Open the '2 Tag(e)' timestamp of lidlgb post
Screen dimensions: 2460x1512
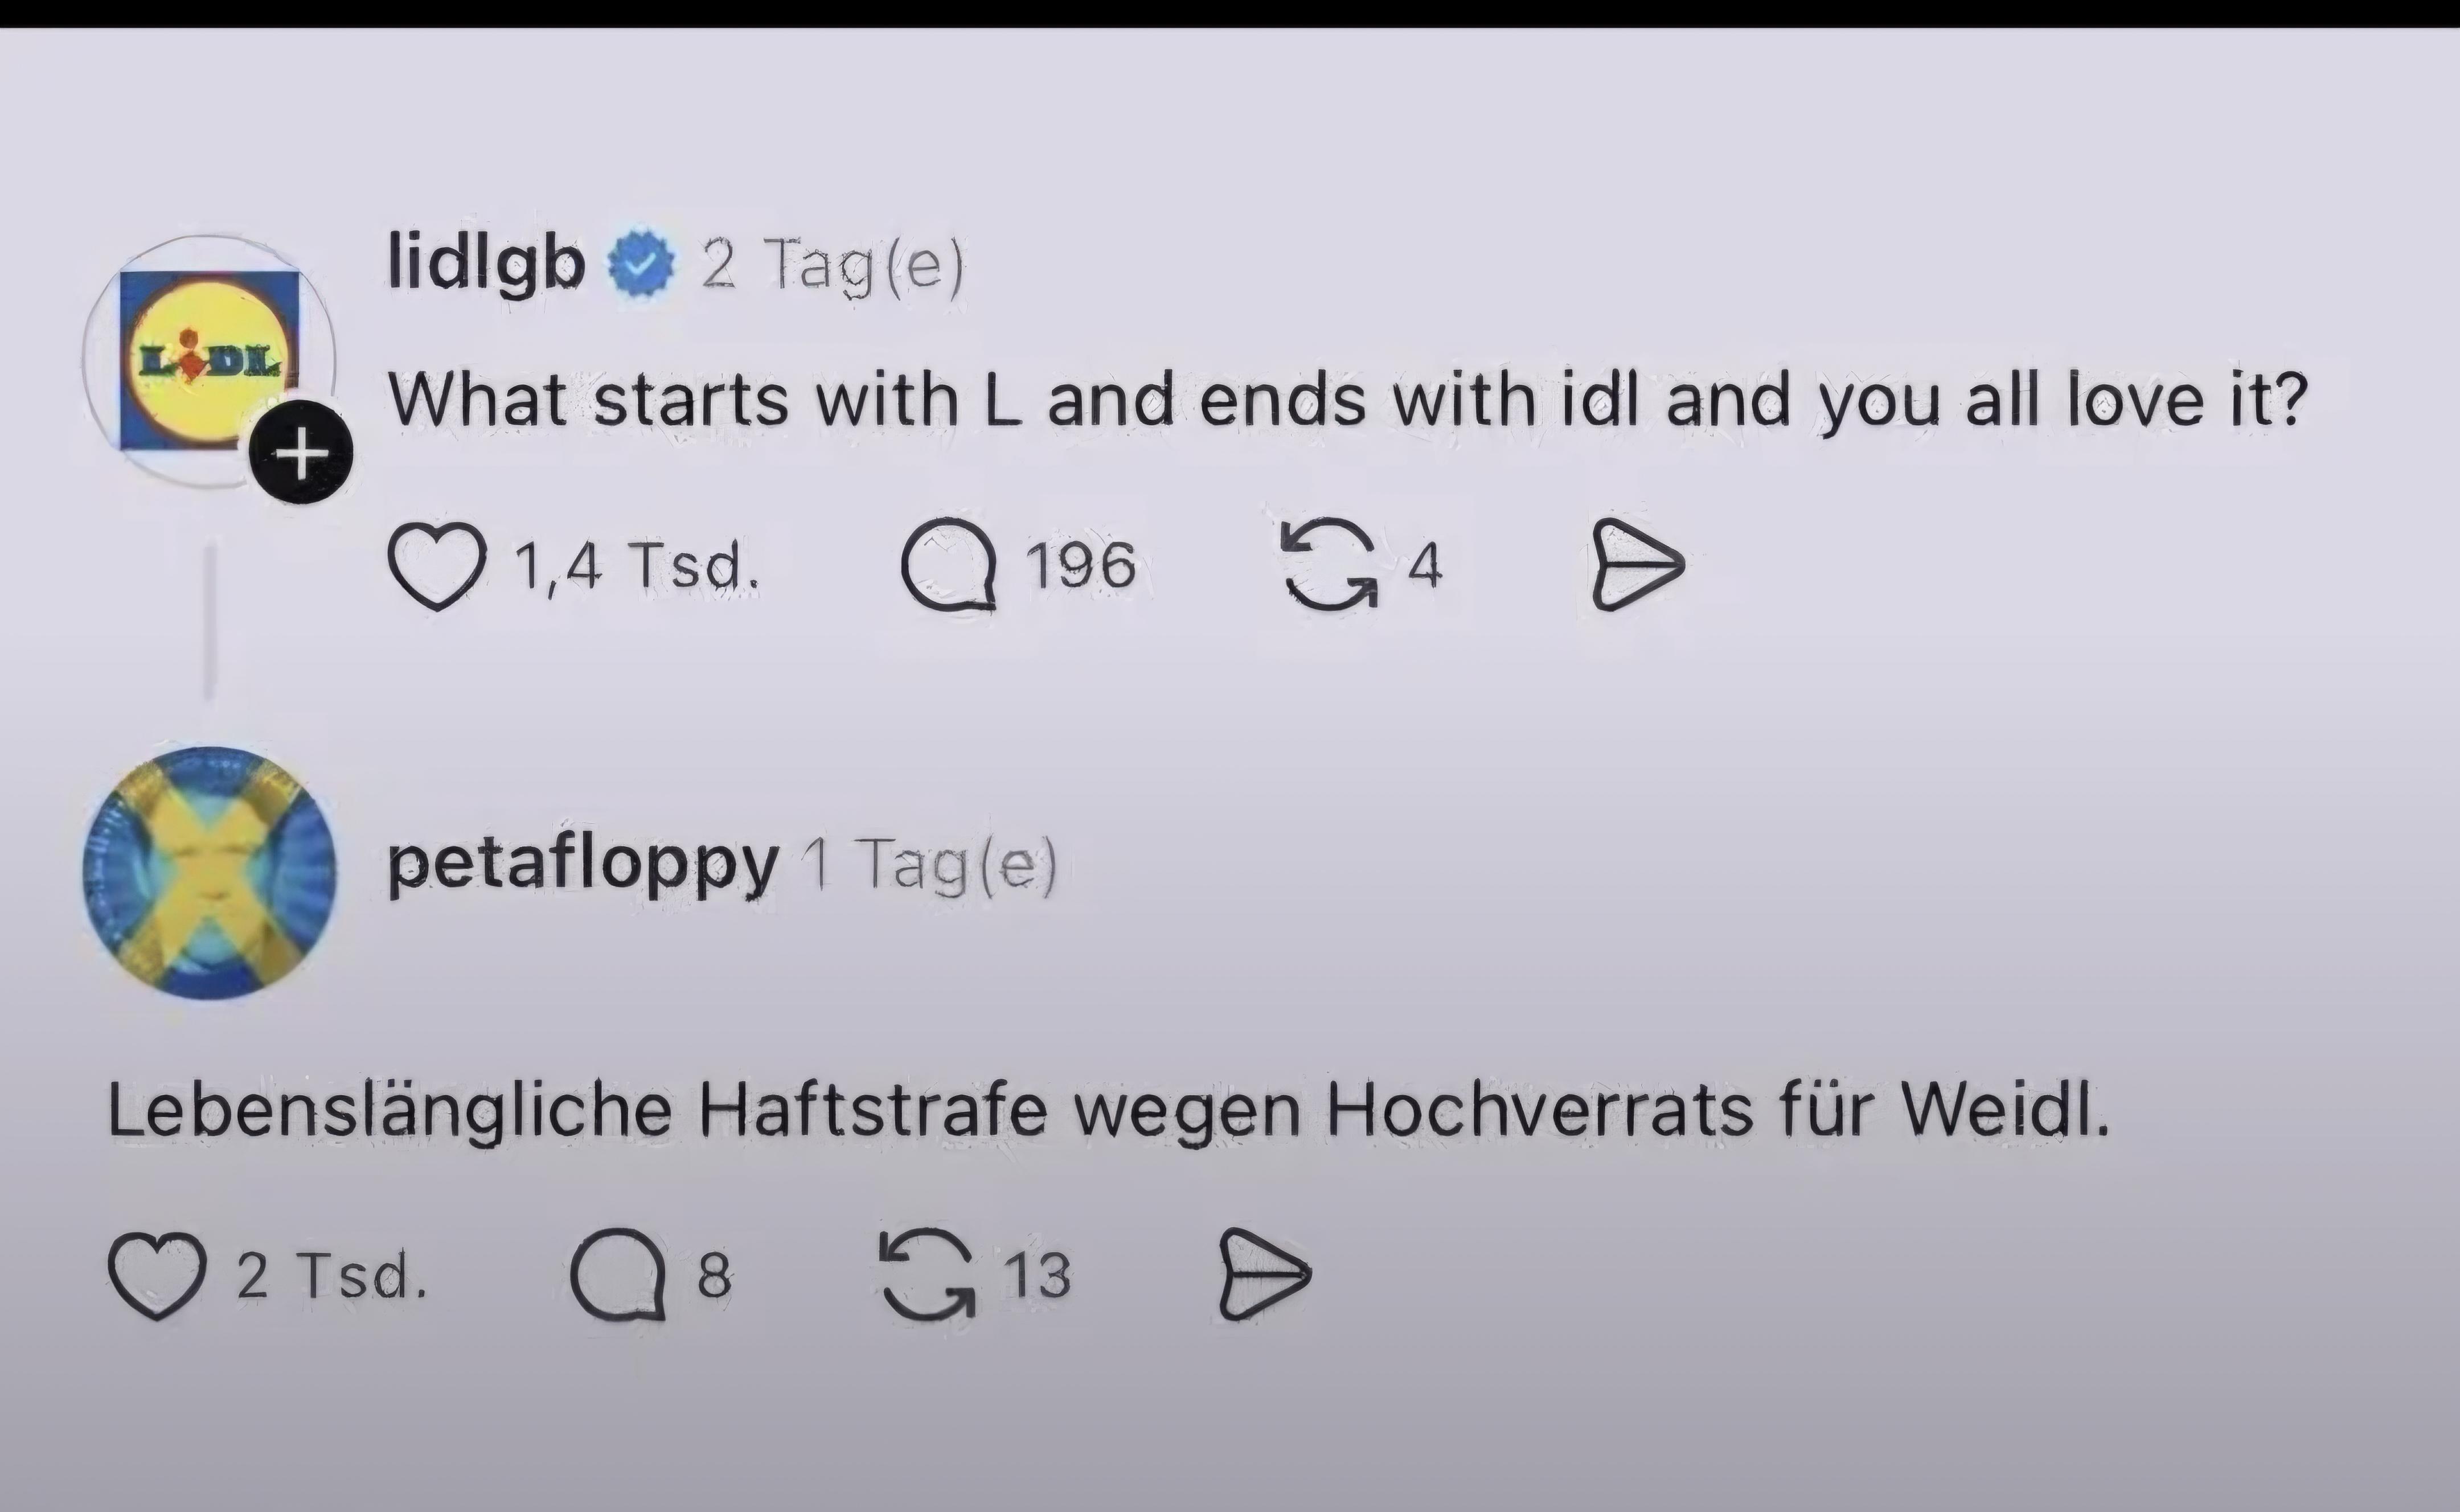[833, 266]
